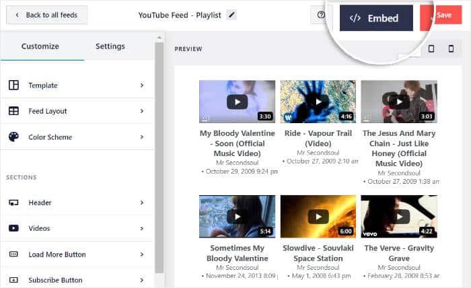Switch preview to tablet device icon

431,49
